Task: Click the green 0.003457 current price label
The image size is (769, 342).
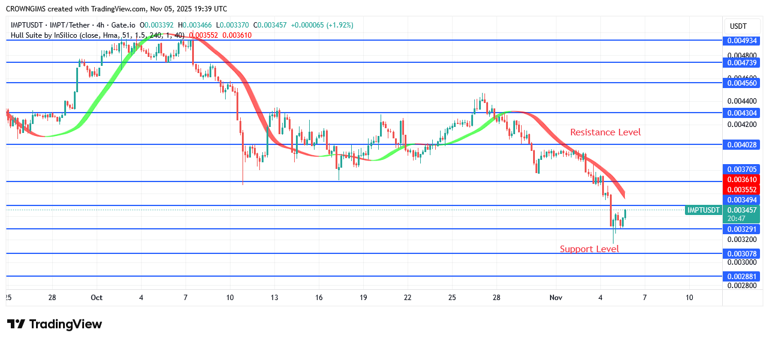Action: (x=742, y=210)
